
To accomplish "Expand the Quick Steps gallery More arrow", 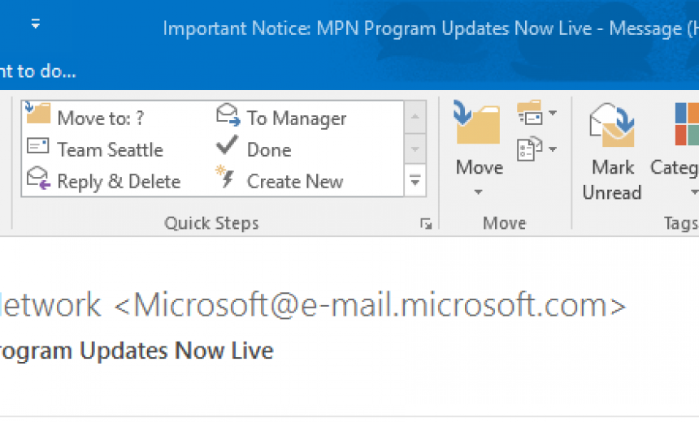I will (415, 181).
